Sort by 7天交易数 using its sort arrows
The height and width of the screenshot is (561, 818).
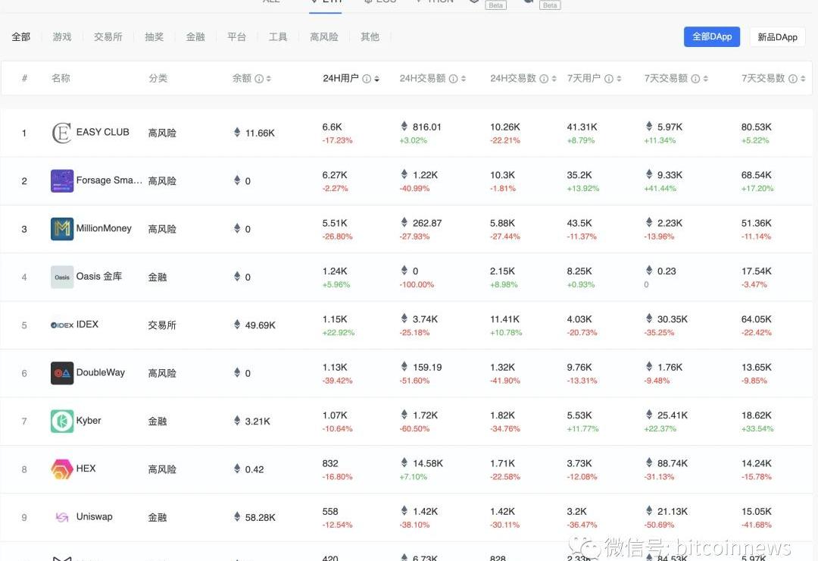(x=803, y=78)
